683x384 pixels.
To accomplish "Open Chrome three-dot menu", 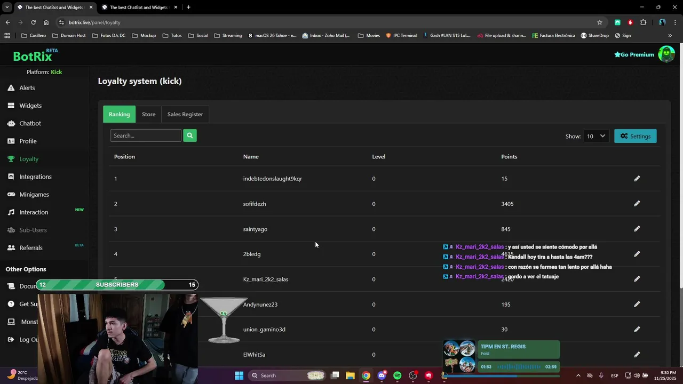I will pos(676,22).
